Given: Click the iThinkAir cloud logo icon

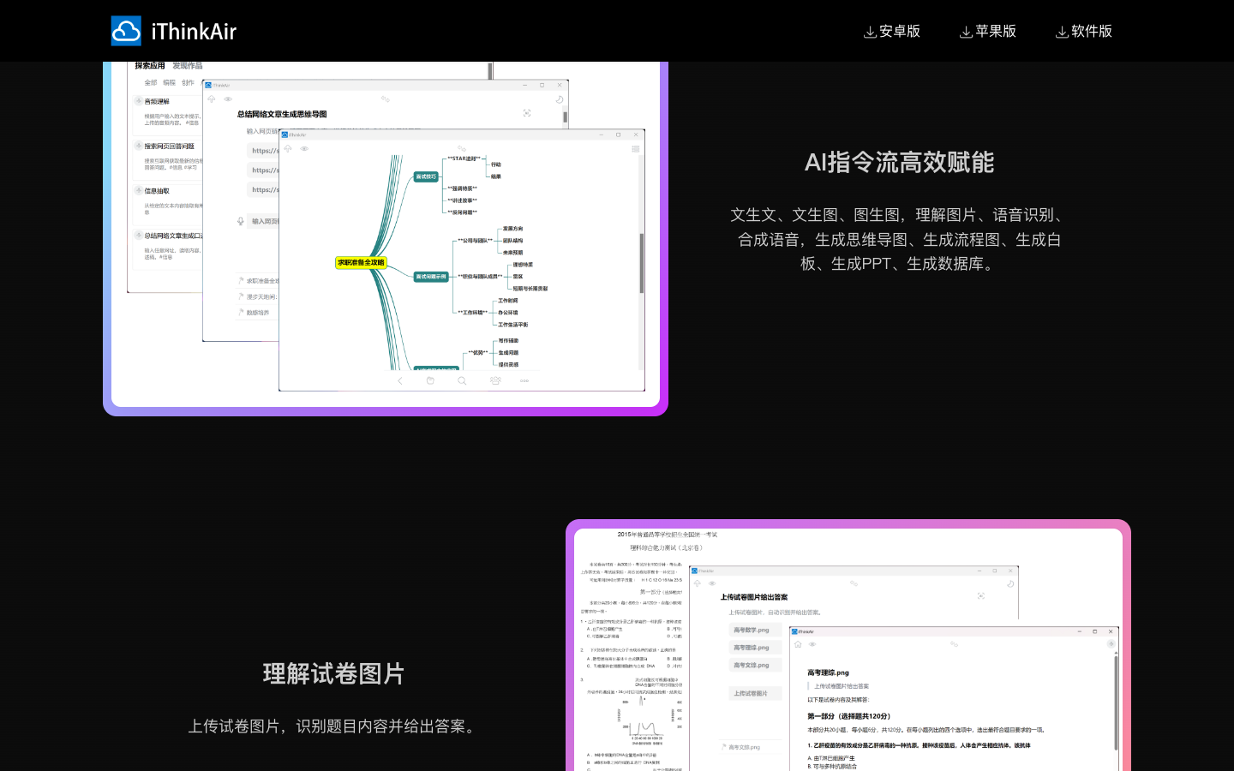Looking at the screenshot, I should [x=126, y=31].
